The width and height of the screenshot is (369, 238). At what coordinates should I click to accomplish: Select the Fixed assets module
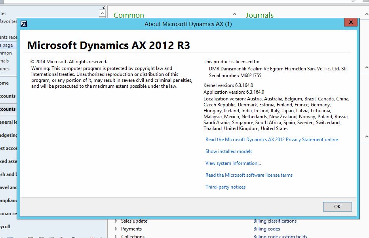click(8, 161)
